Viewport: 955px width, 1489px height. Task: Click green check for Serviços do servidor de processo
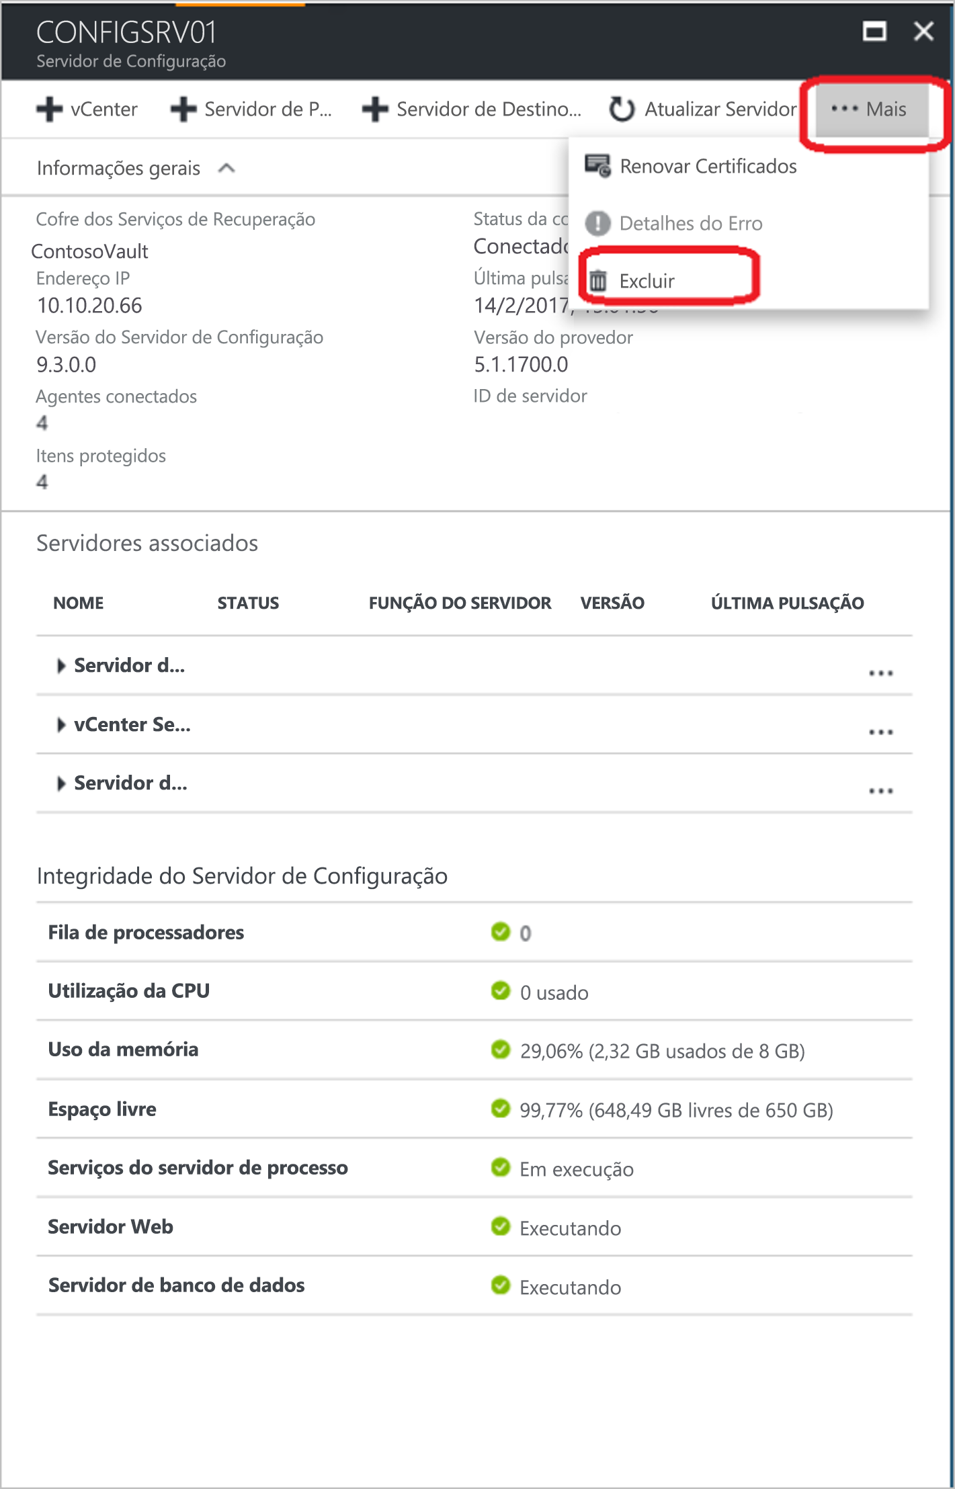point(501,1167)
